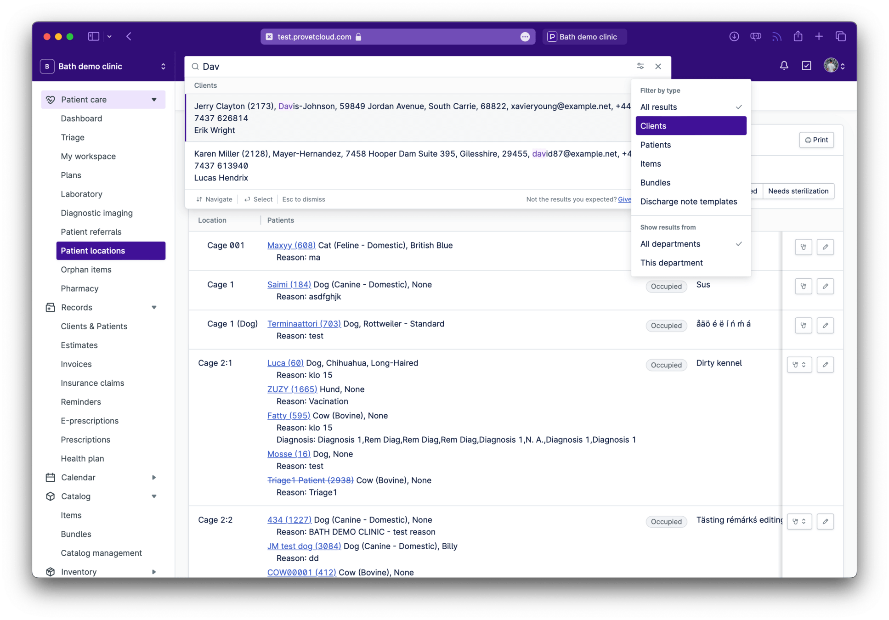Clear the search with X icon
Screen dimensions: 889x620
pyautogui.click(x=658, y=66)
